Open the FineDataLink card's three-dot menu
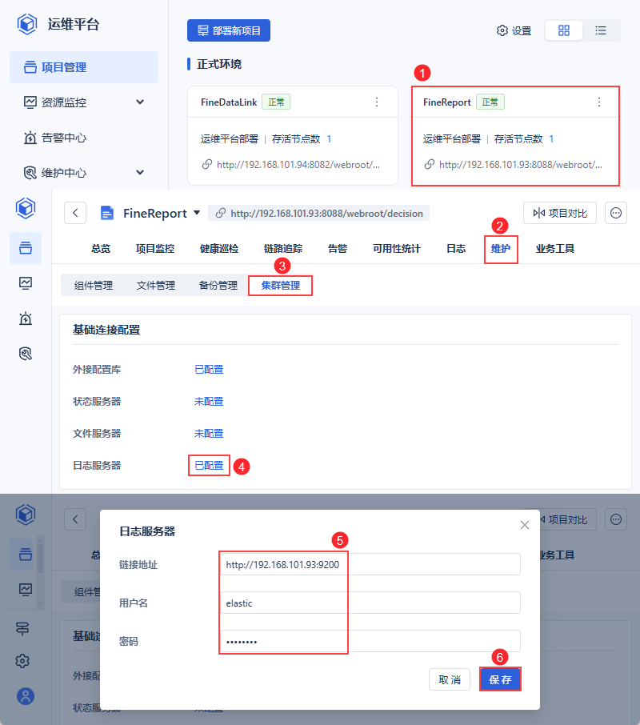Viewport: 640px width, 725px height. point(377,102)
